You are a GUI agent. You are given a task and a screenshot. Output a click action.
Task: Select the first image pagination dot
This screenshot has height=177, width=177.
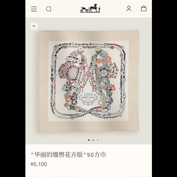point(89,140)
